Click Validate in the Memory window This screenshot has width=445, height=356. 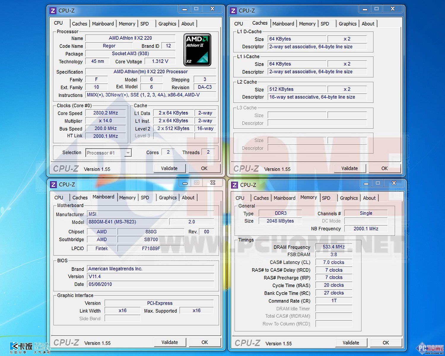coord(351,343)
